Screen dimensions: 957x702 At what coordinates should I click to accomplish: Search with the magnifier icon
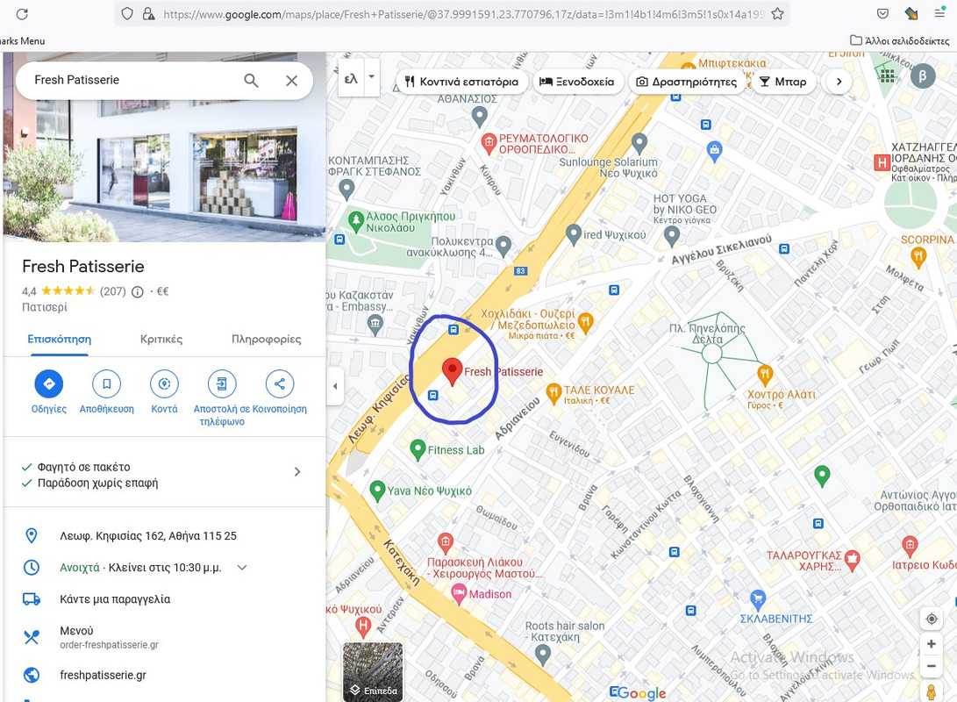click(x=251, y=80)
